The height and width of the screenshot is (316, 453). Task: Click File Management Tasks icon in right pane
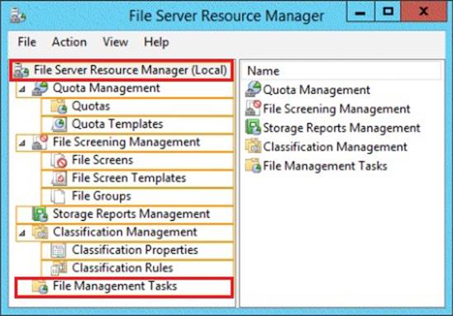pos(253,166)
